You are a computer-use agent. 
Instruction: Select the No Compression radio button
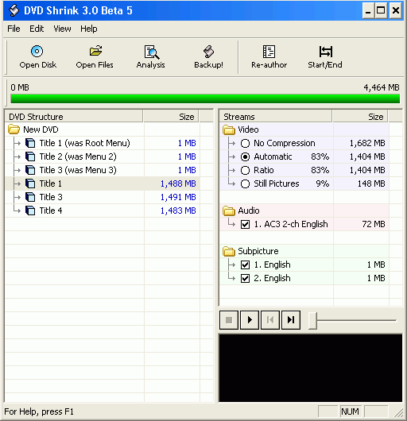coord(245,143)
